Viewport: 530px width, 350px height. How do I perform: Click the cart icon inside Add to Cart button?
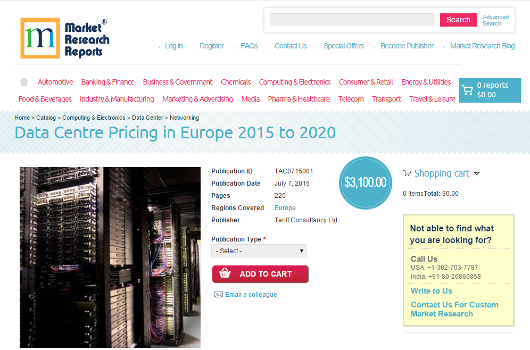(x=225, y=273)
